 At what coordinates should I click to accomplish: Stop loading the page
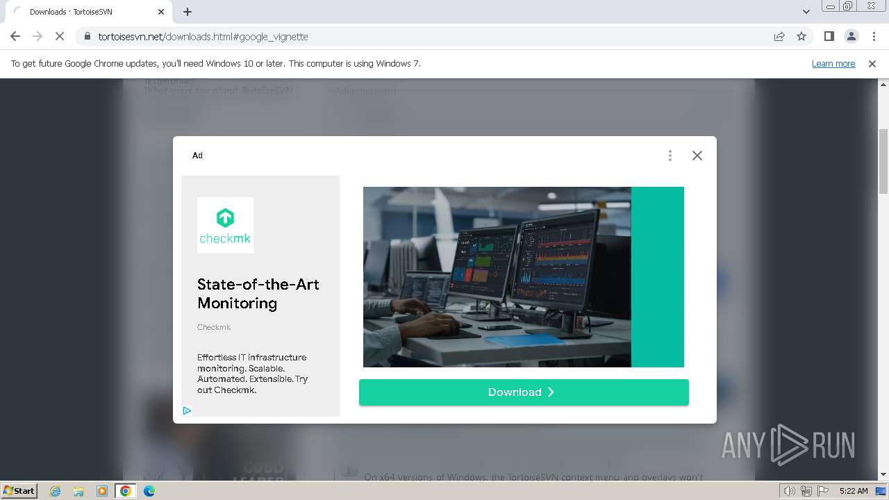click(x=60, y=36)
